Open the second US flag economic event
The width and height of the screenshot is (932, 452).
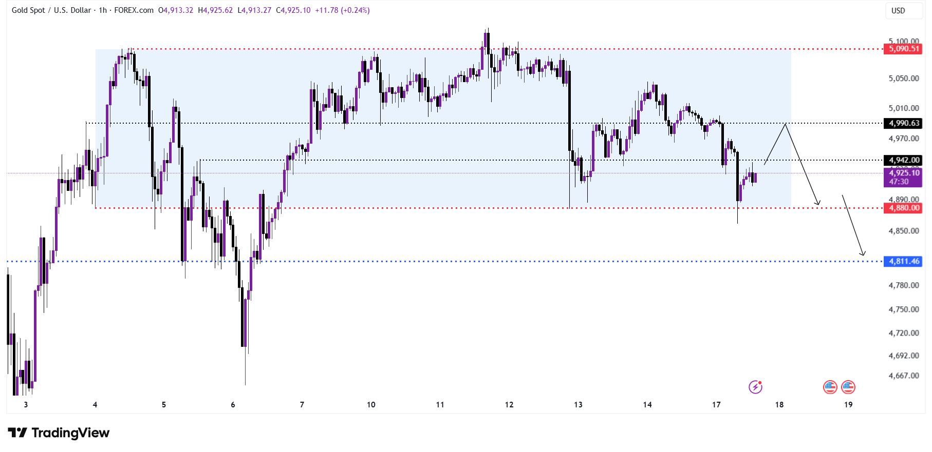click(x=848, y=387)
